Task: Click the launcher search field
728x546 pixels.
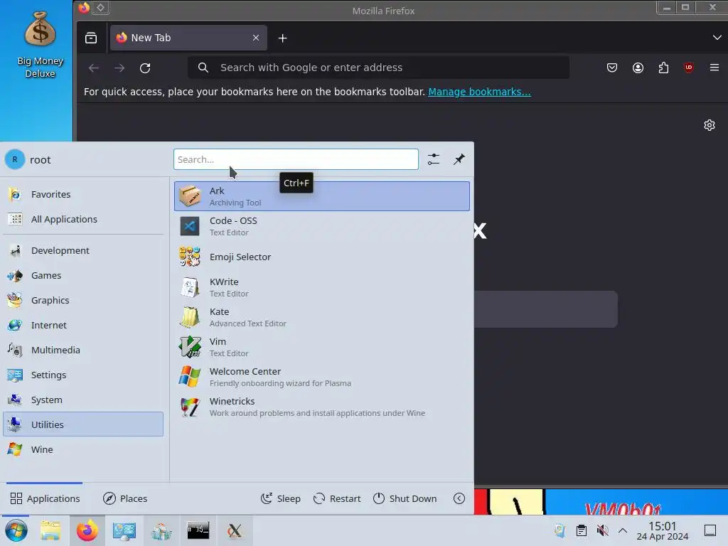Action: tap(296, 159)
